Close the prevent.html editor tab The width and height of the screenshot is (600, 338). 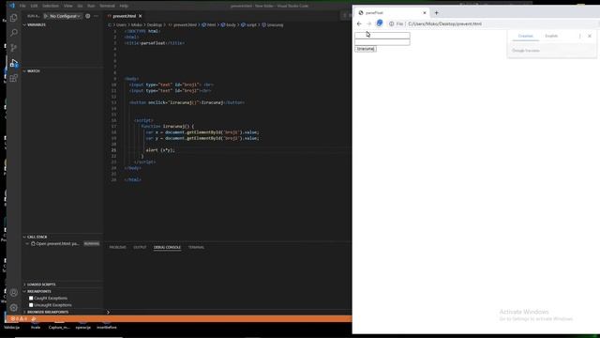point(141,16)
